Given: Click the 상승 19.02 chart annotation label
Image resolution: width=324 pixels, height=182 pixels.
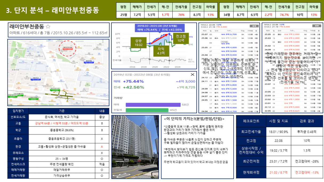Looking at the screenshot, I should [x=139, y=43].
